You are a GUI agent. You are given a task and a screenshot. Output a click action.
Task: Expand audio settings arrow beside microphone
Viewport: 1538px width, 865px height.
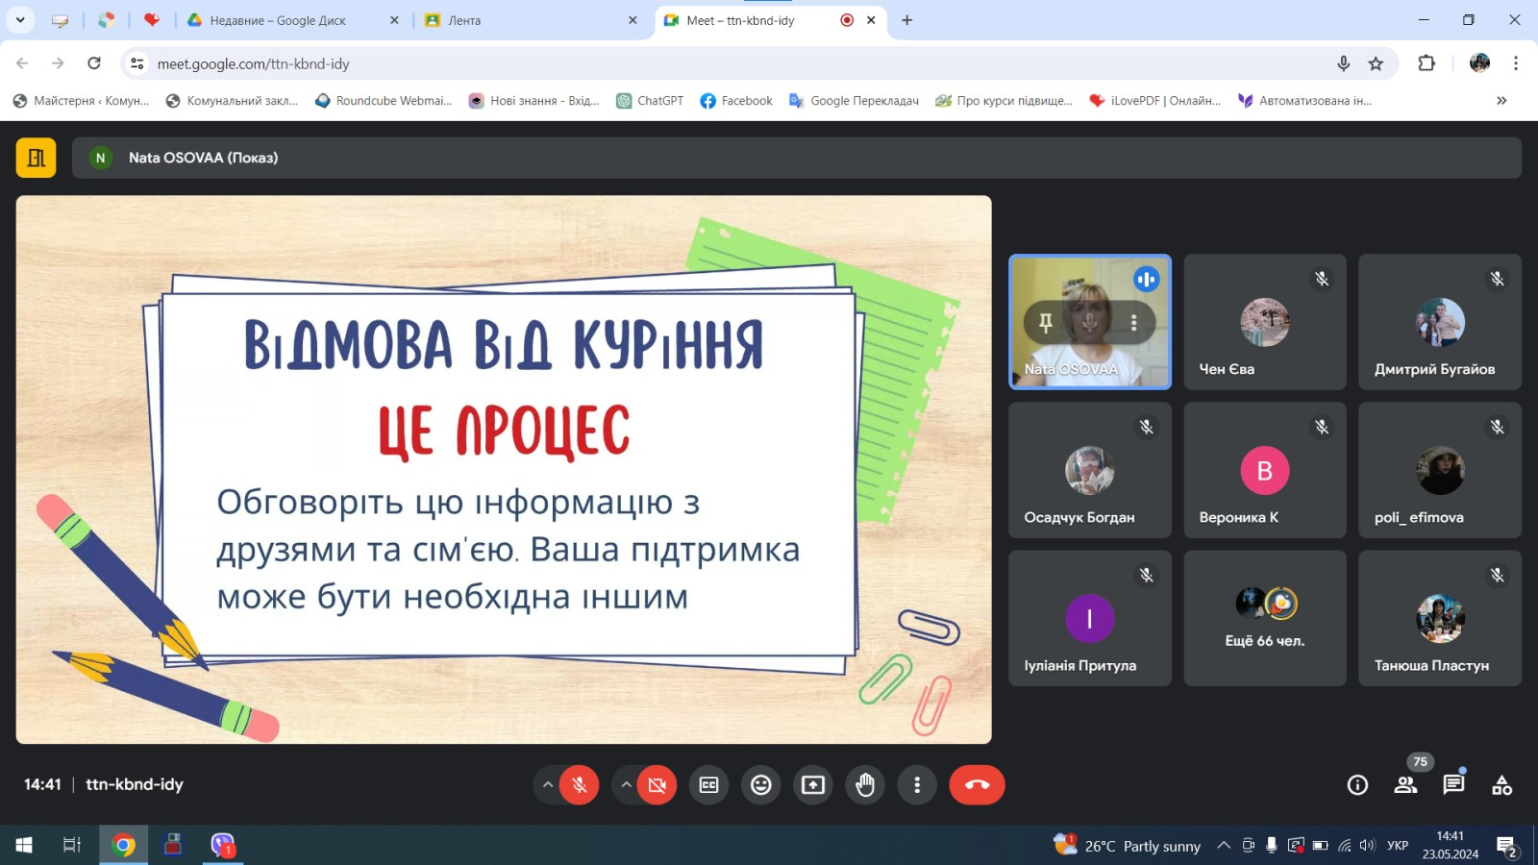click(x=548, y=785)
